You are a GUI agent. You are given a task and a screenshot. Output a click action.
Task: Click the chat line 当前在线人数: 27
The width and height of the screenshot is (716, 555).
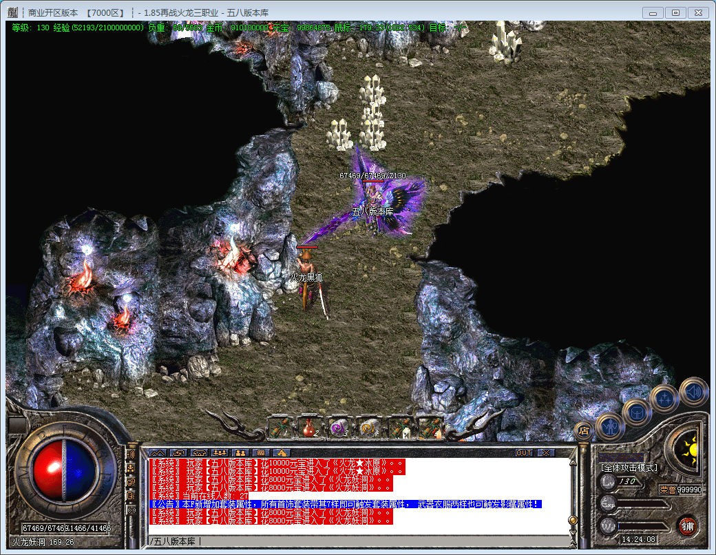tap(199, 496)
